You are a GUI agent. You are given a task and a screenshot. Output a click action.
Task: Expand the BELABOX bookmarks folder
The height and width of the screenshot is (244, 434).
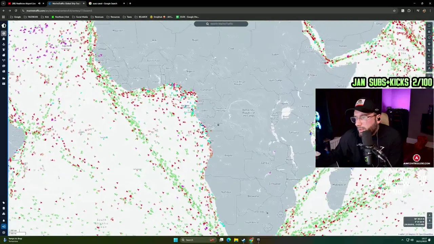coord(141,17)
